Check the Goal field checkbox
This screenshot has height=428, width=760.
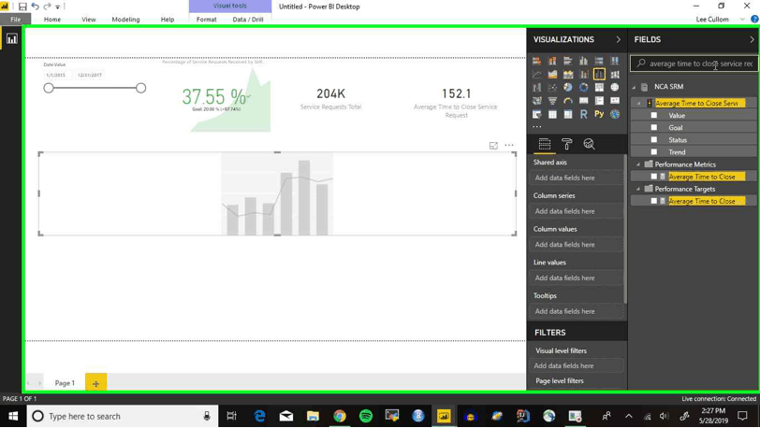coord(654,127)
